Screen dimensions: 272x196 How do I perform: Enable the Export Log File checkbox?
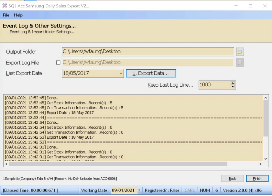click(x=58, y=63)
